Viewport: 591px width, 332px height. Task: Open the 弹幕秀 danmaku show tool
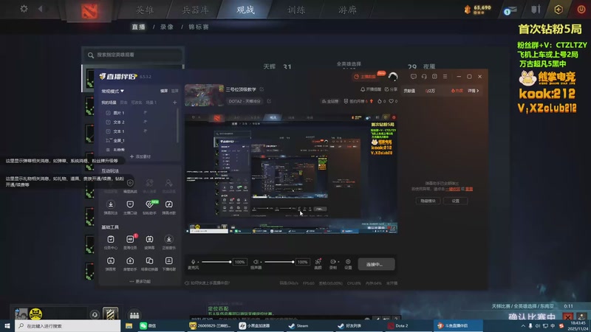pyautogui.click(x=110, y=263)
